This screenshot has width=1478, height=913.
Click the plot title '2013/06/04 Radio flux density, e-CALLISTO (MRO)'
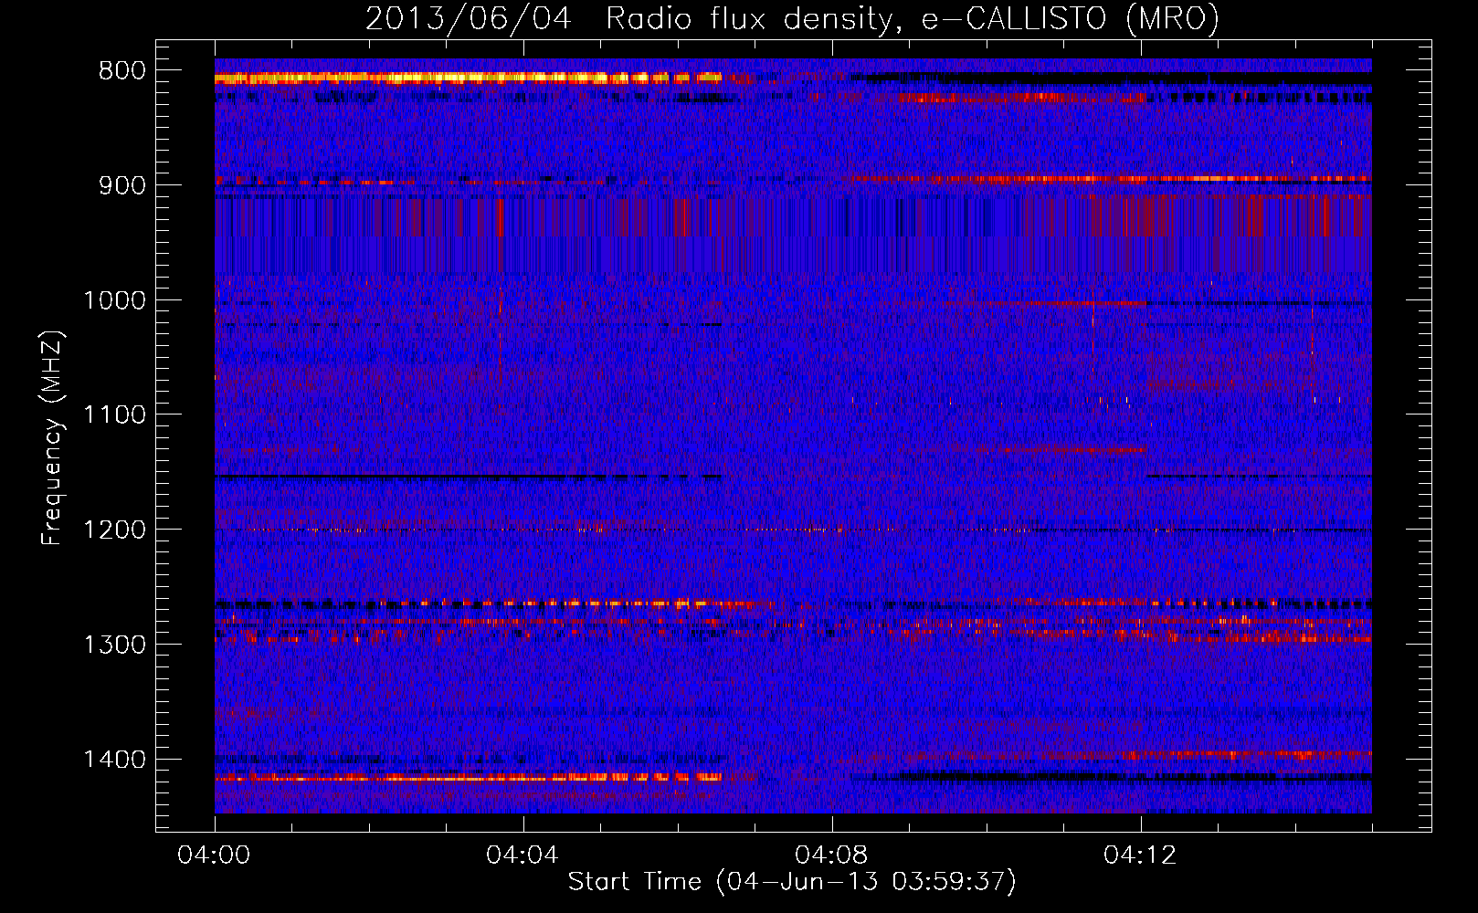point(792,18)
